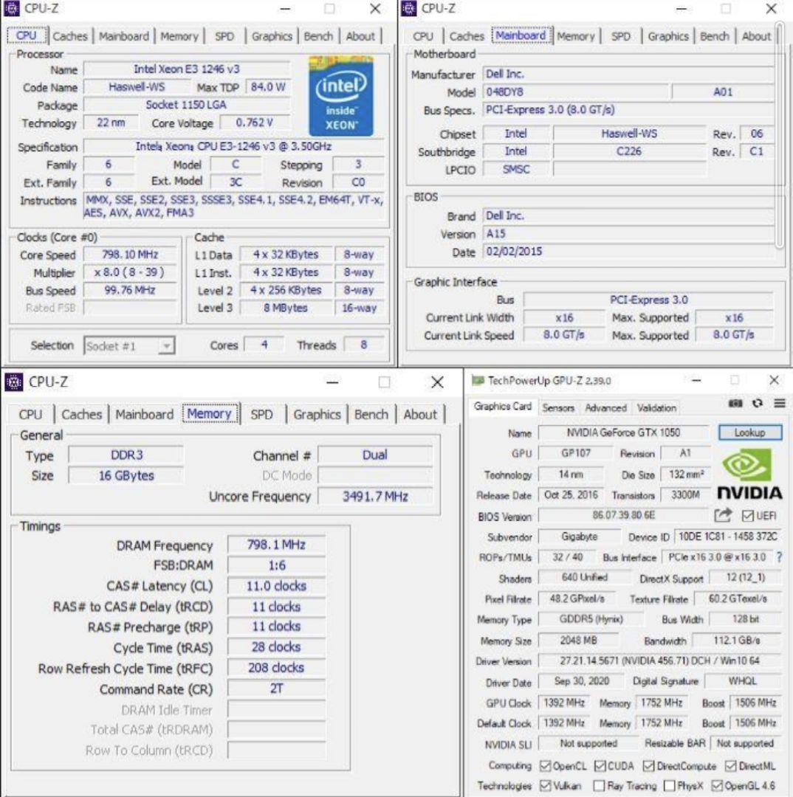
Task: Click the refresh icon in GPU-Z toolbar
Action: pos(758,403)
